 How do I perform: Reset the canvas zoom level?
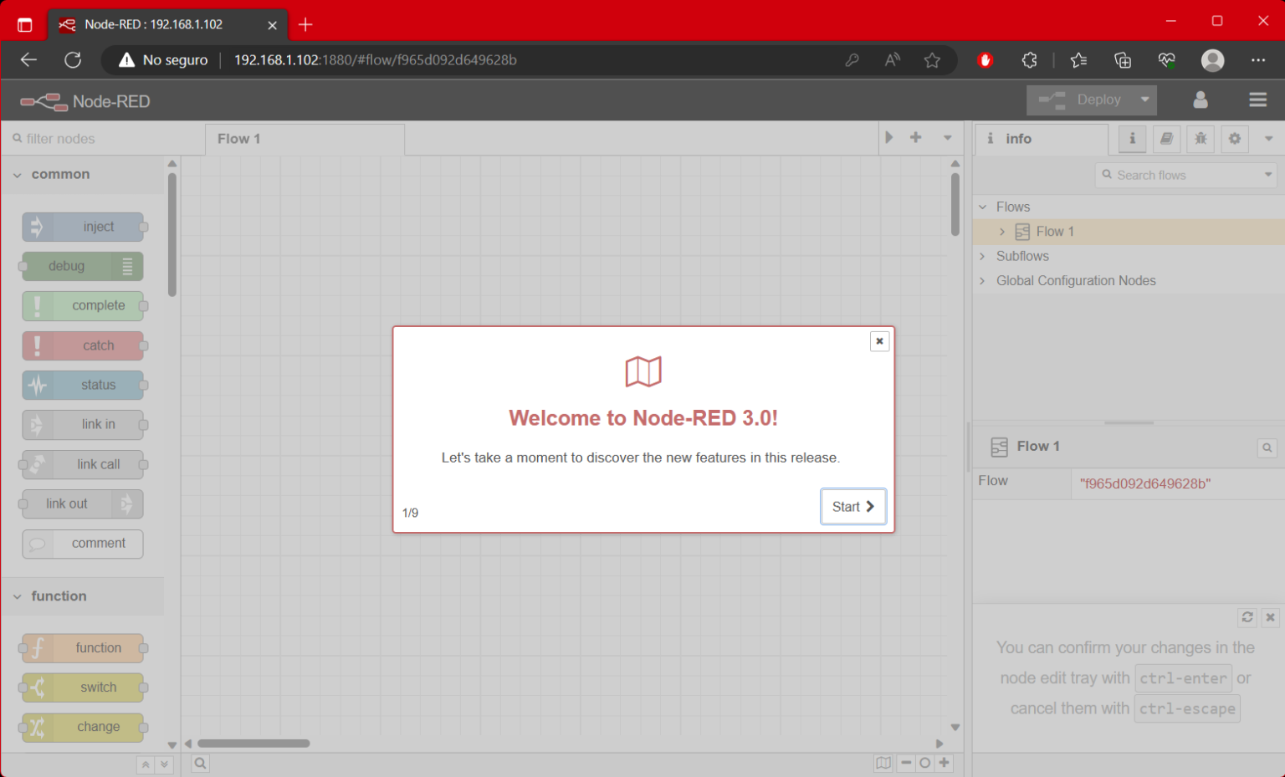pos(924,763)
